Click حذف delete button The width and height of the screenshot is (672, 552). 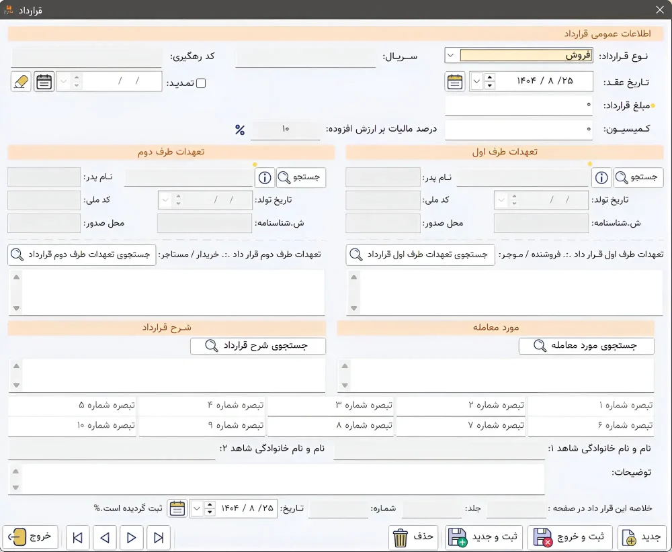[413, 537]
